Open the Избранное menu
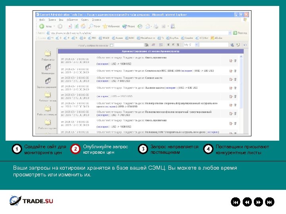 pos(72,20)
